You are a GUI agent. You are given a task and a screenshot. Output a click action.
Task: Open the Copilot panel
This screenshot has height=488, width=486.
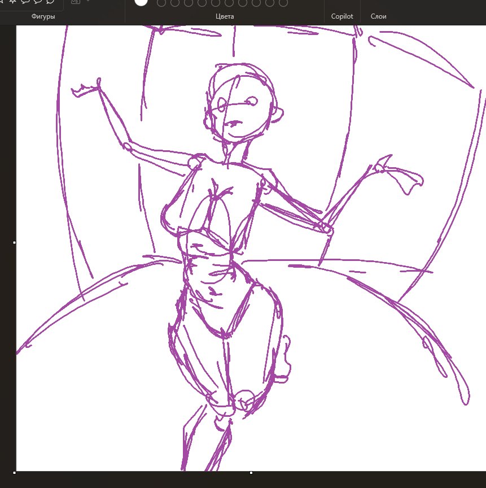pos(341,16)
